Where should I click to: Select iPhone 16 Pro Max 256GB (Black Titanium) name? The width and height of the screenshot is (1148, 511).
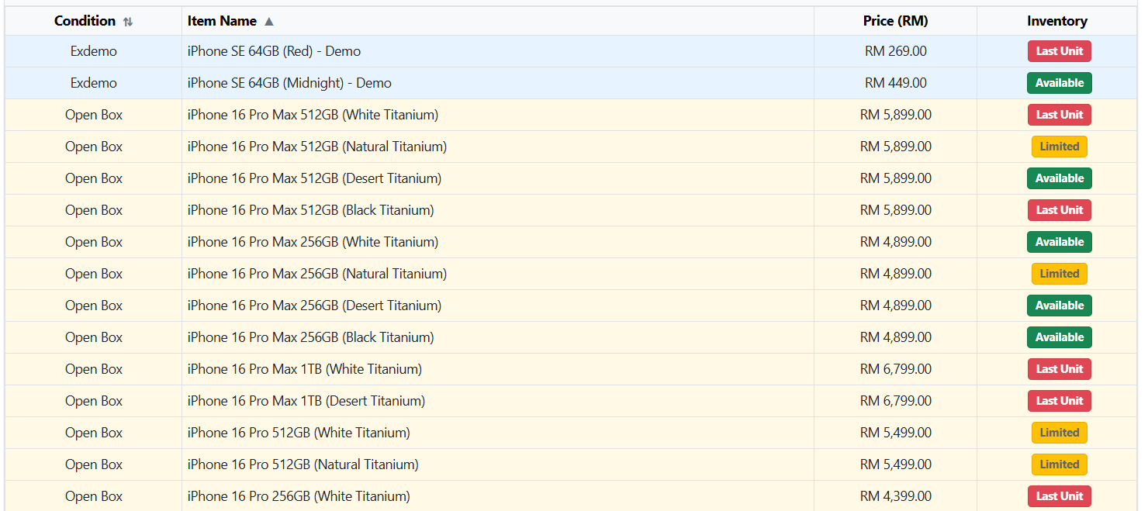(310, 337)
